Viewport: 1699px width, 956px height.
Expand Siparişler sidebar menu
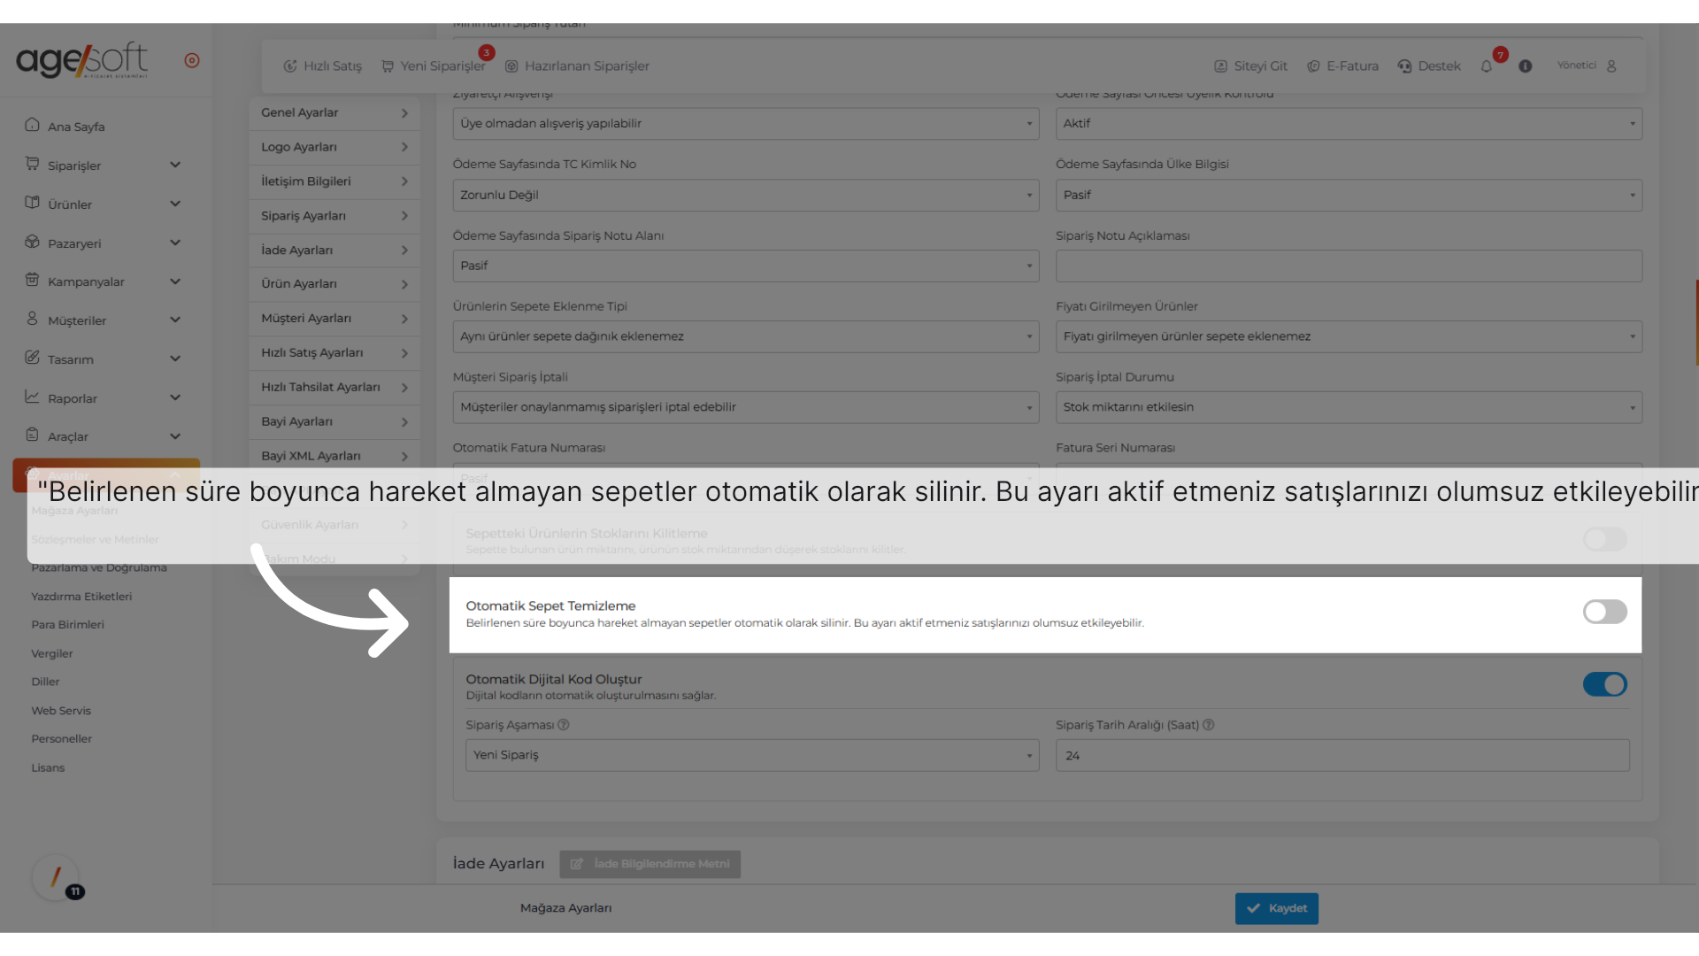[103, 165]
